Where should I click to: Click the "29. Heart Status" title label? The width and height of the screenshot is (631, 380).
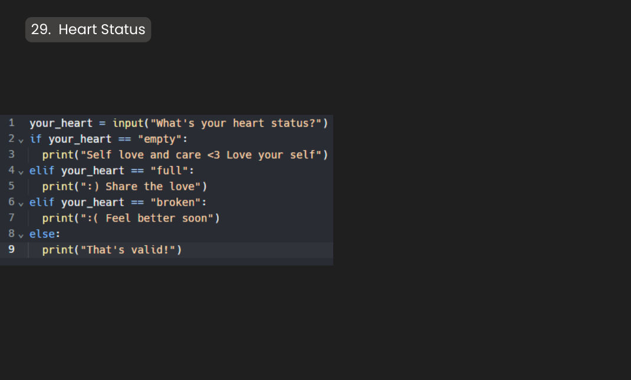coord(88,29)
